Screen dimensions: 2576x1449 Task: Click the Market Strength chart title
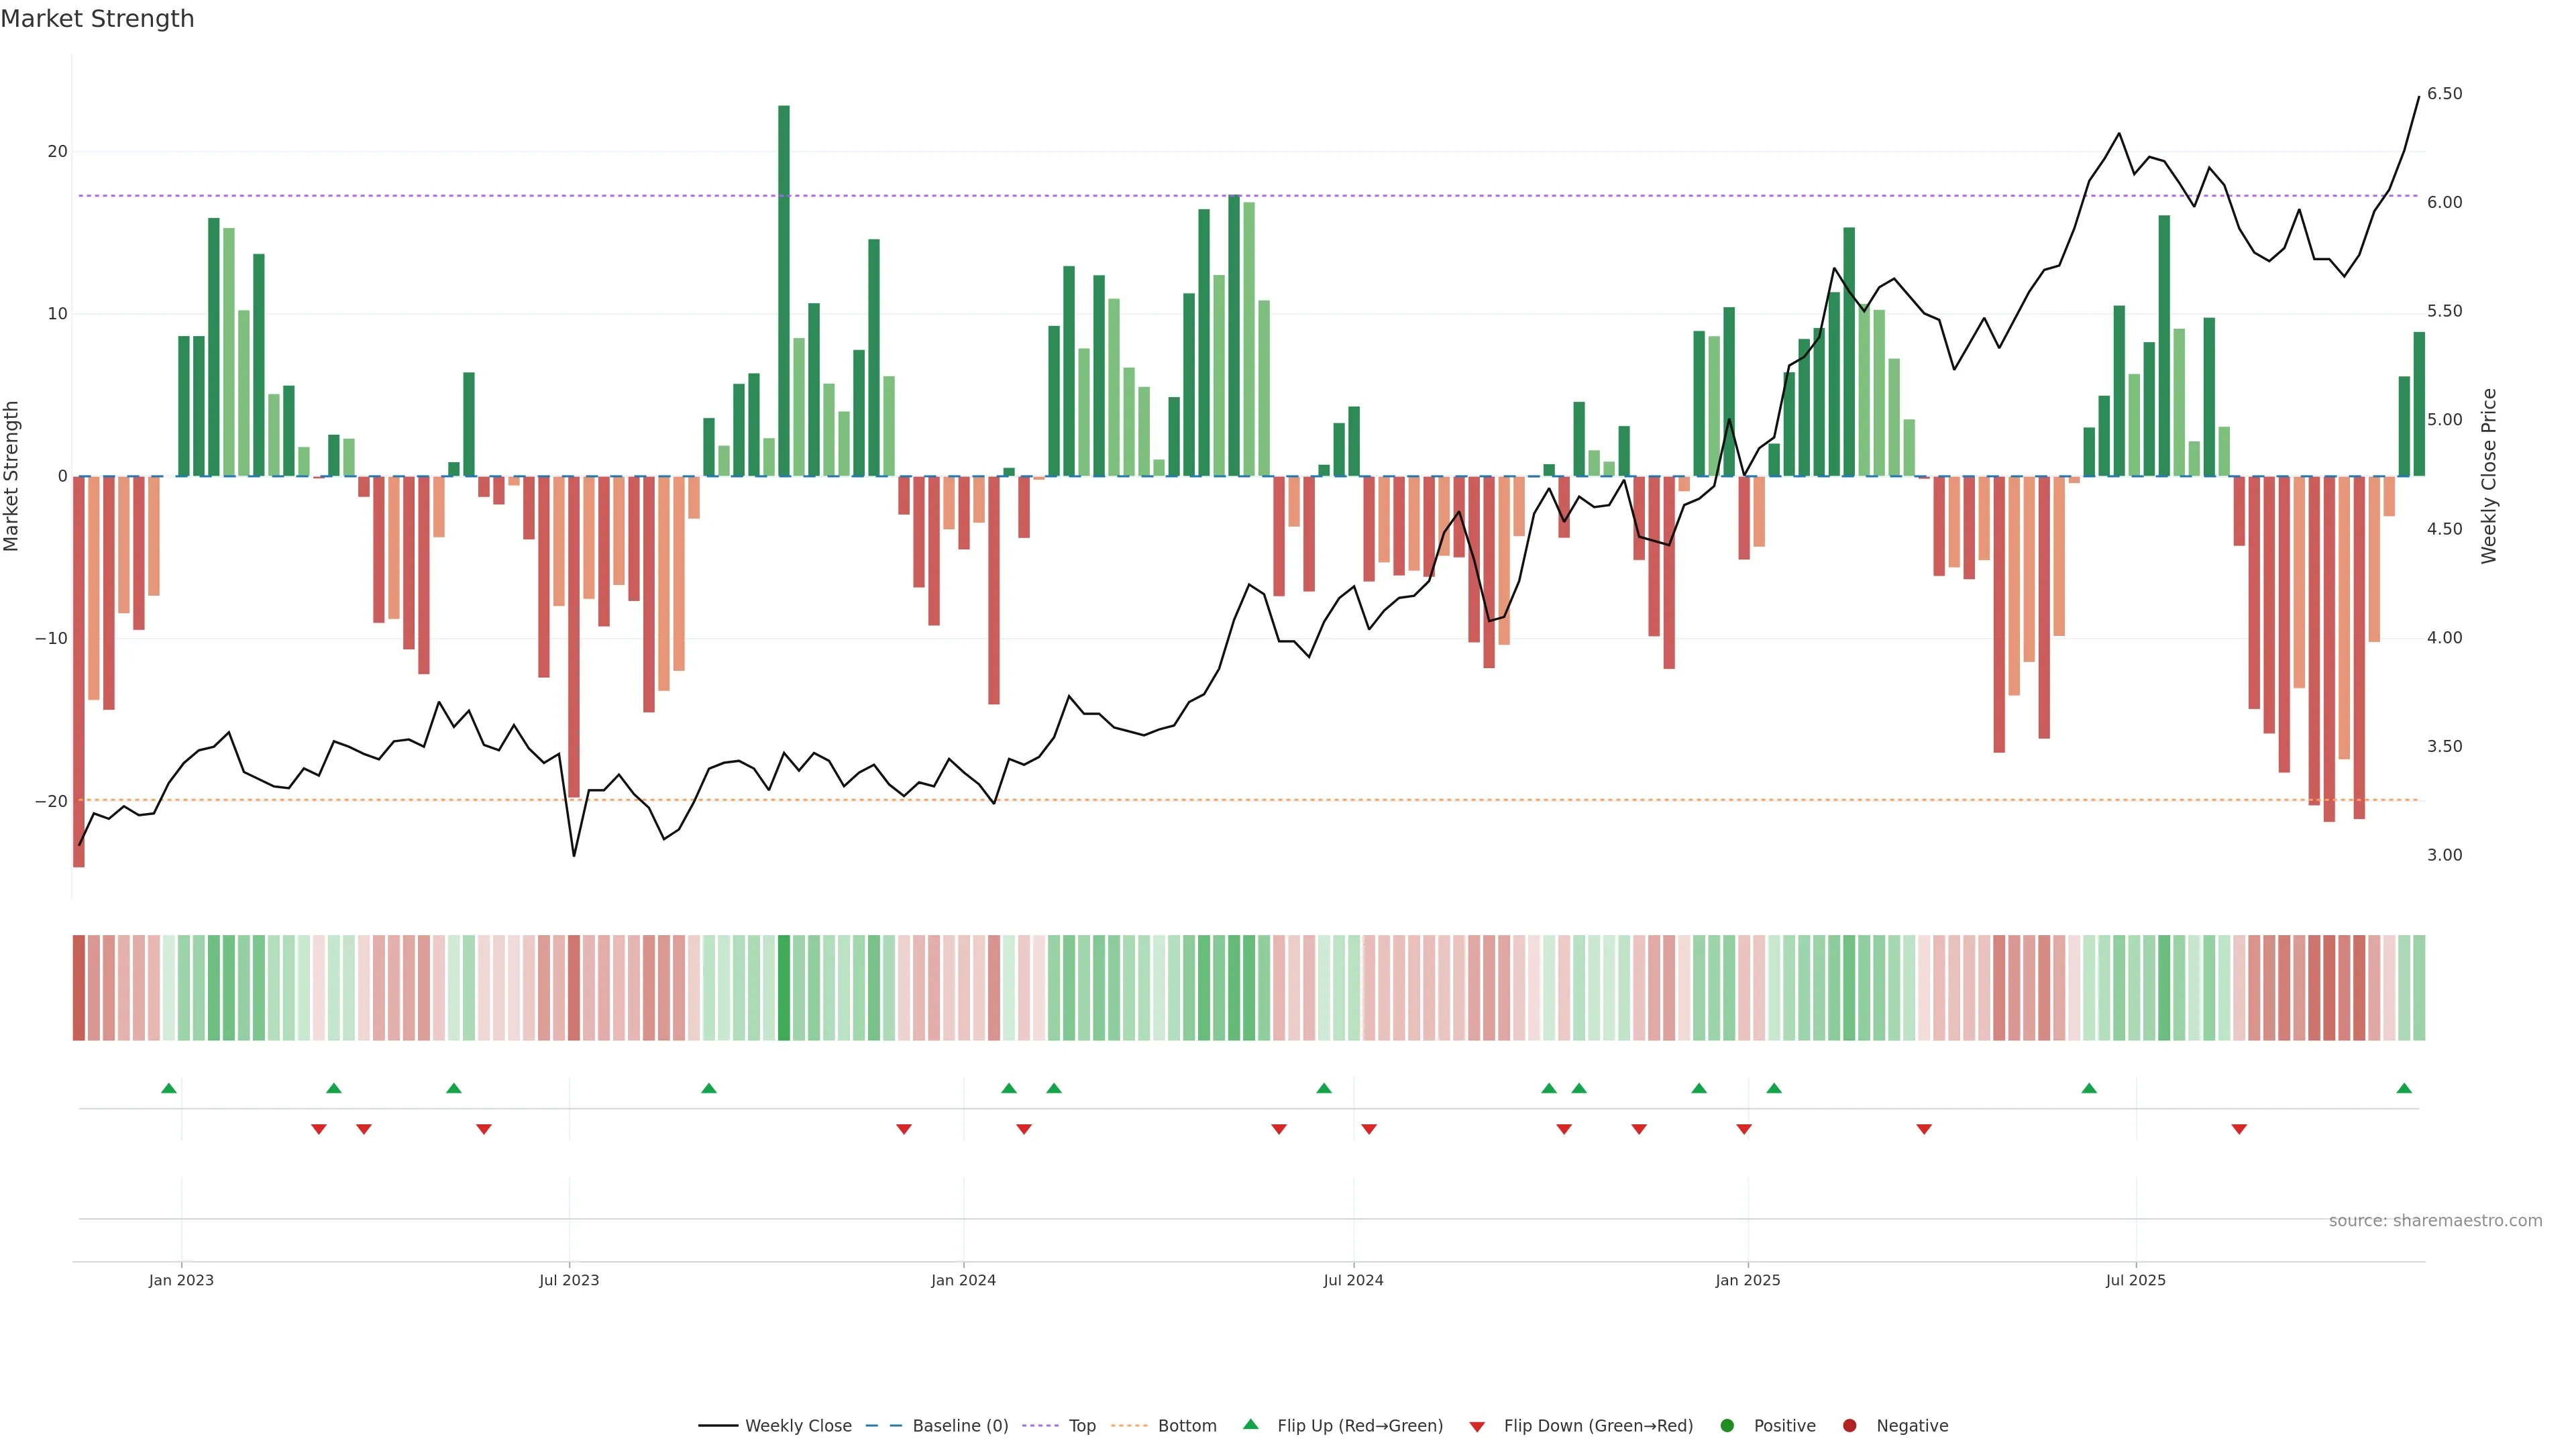97,19
